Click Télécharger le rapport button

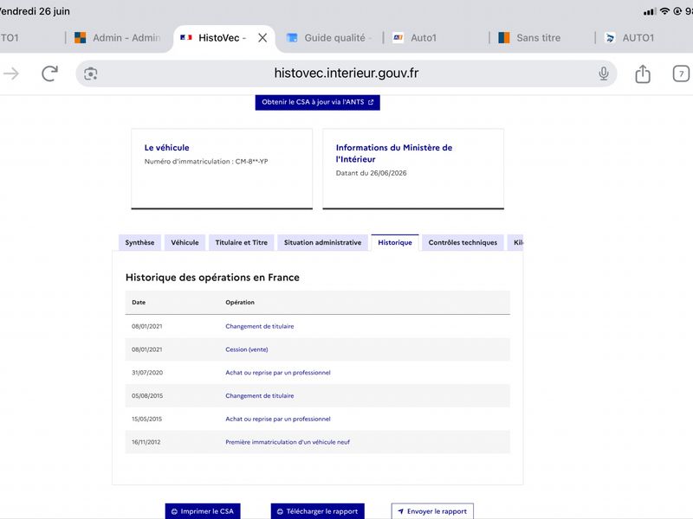click(318, 511)
